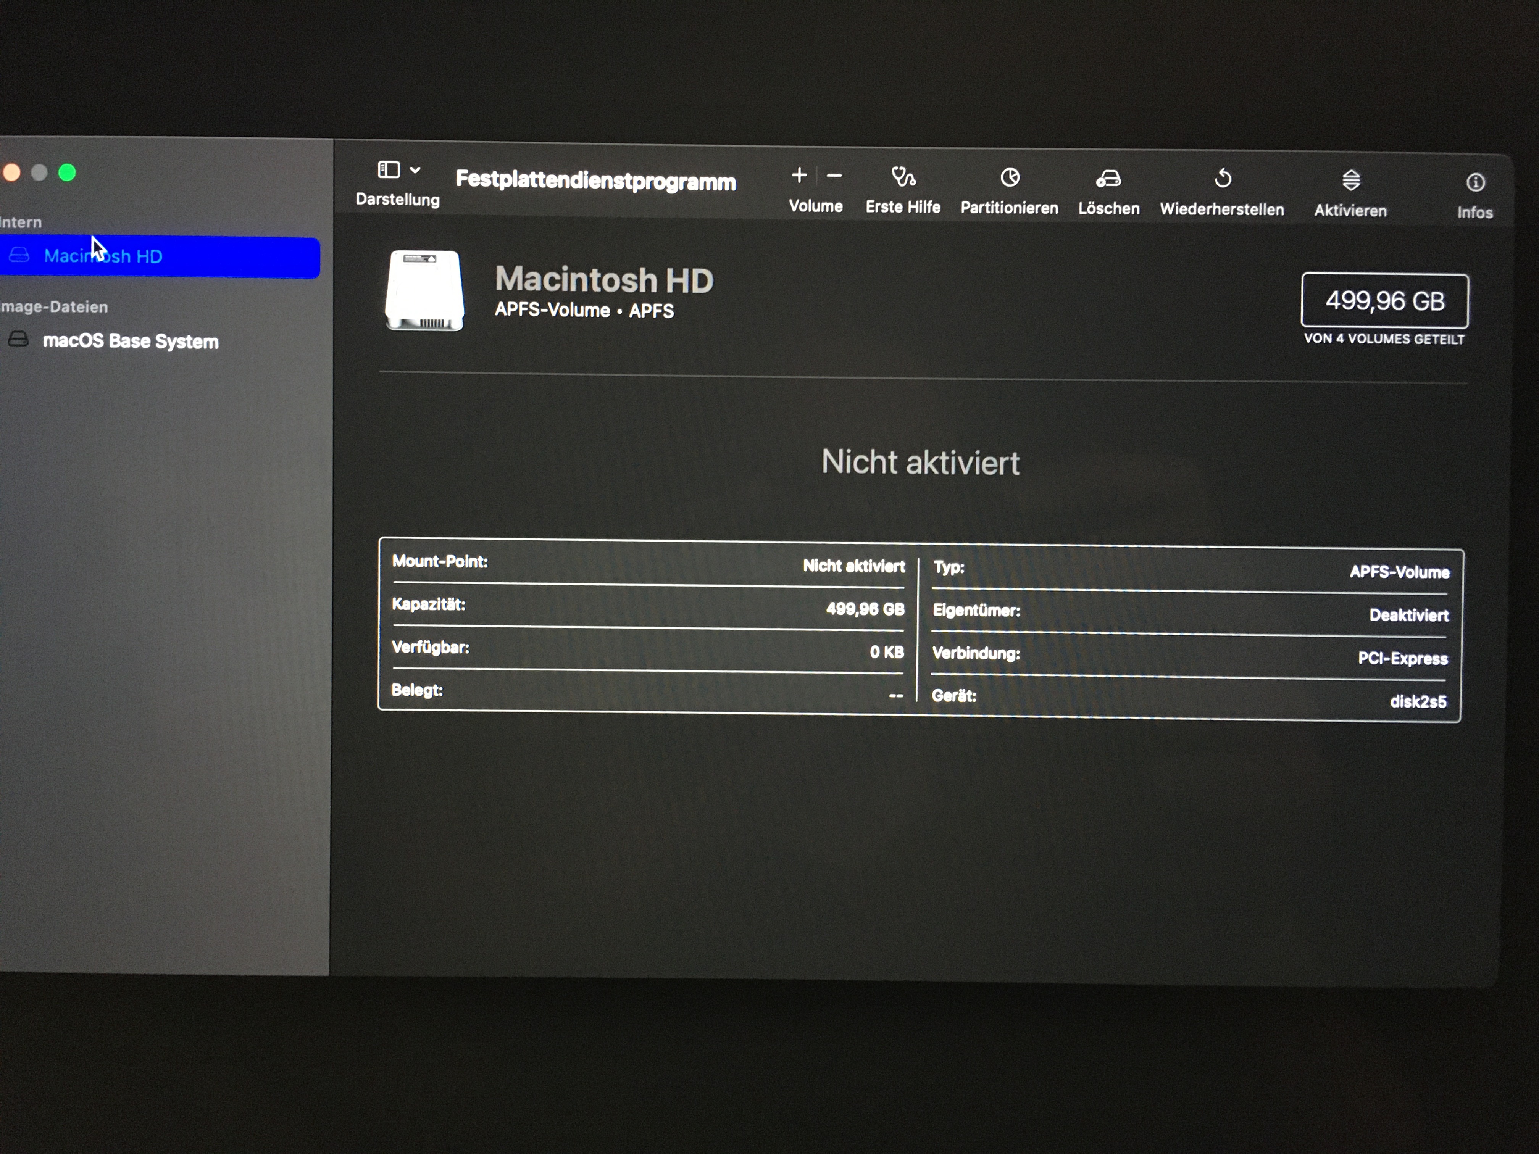Viewport: 1539px width, 1154px height.
Task: Click the green zoom window button
Action: tap(67, 172)
